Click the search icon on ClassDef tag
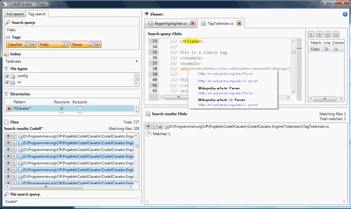Screen dimensions: 351x209 coord(27,44)
